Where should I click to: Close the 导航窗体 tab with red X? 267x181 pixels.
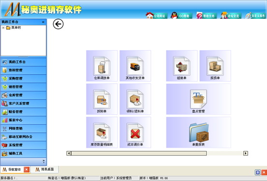point(27,169)
